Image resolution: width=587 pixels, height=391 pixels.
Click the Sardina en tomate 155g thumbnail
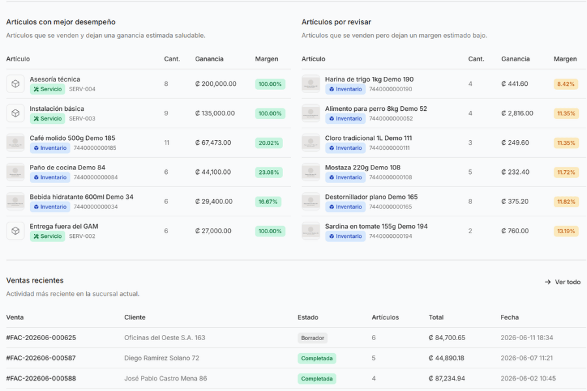(x=310, y=231)
